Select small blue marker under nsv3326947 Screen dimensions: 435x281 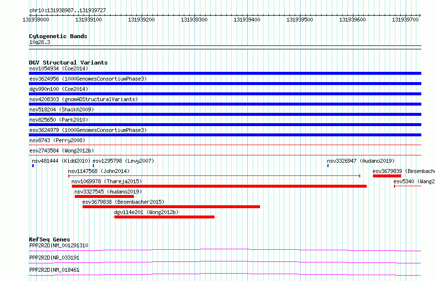[x=328, y=166]
